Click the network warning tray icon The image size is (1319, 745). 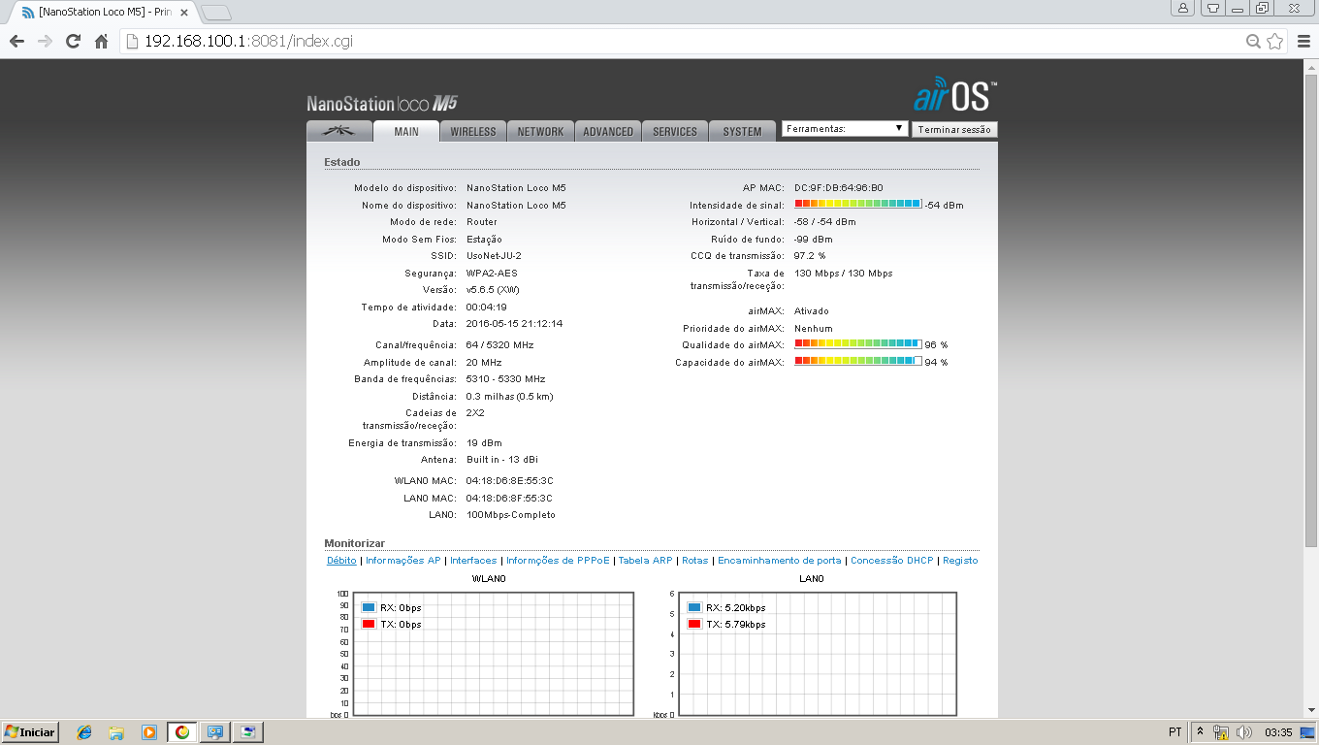pos(1222,732)
